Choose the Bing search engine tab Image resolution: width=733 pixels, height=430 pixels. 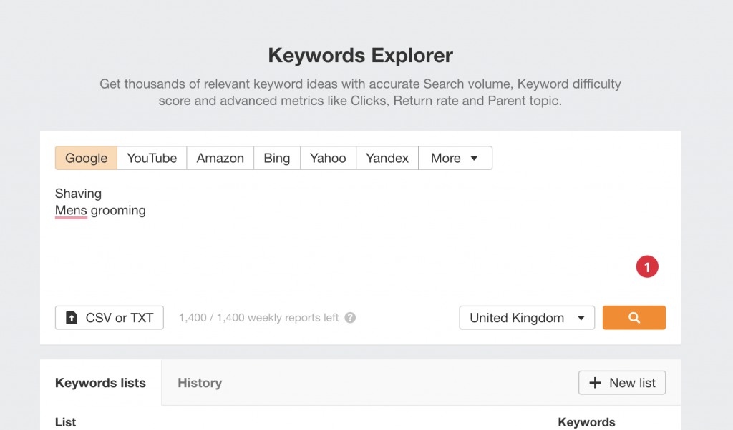(277, 158)
